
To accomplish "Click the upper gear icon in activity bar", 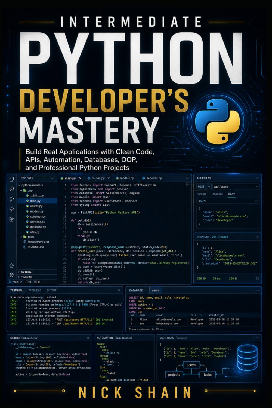I will (x=12, y=266).
